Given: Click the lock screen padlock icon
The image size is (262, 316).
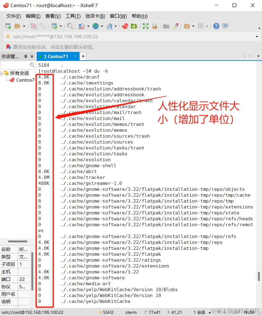Looking at the screenshot, I should pos(155,26).
